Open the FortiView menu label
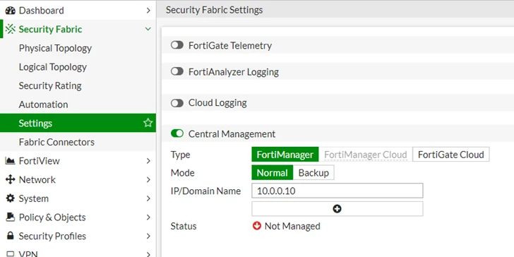This screenshot has height=257, width=514. click(x=40, y=161)
